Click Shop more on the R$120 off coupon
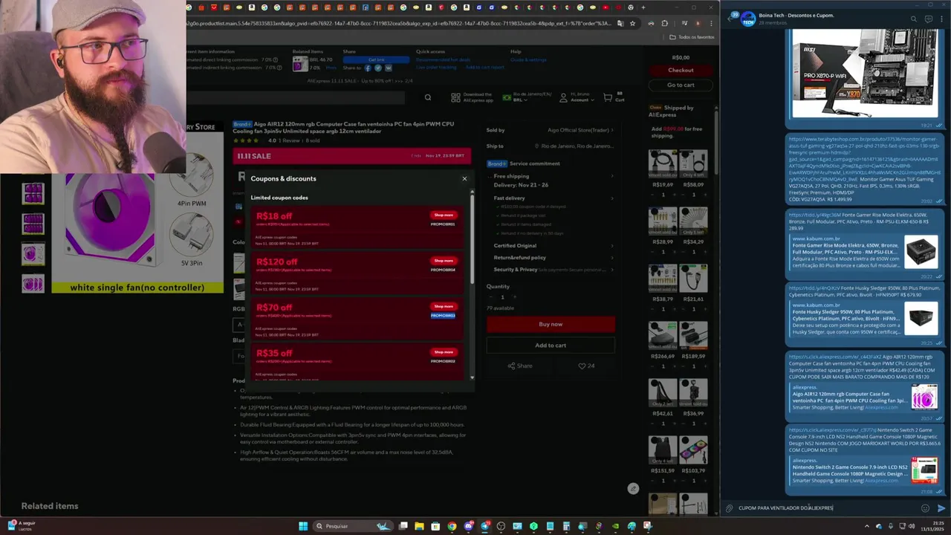 click(444, 261)
